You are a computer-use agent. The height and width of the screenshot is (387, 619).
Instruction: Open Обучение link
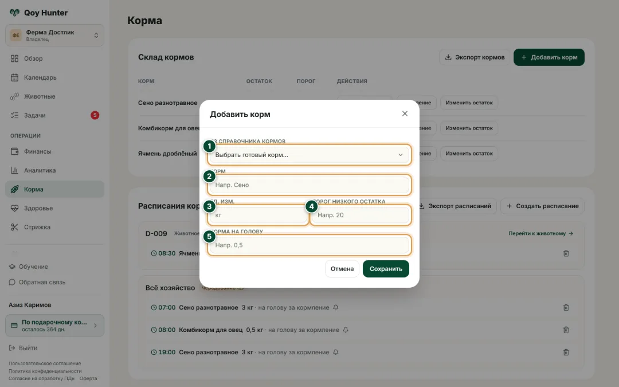click(x=29, y=267)
